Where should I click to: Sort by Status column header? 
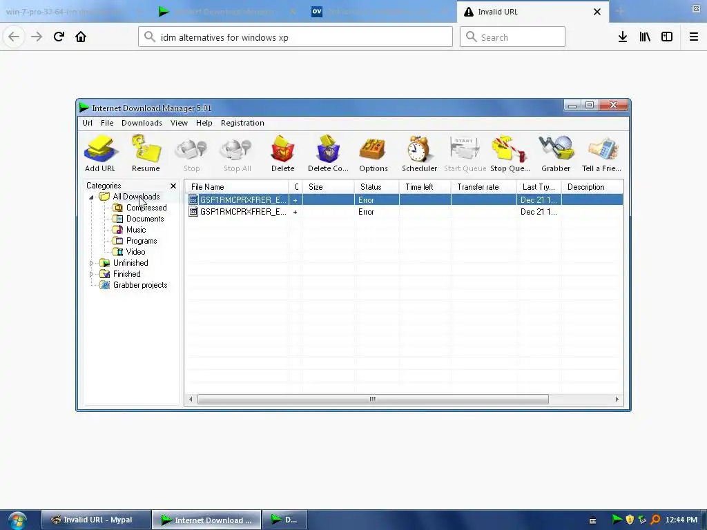coord(376,186)
